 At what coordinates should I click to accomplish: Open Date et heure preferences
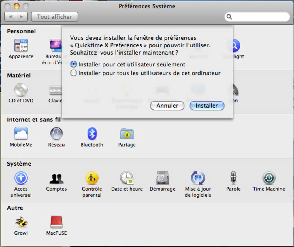[127, 178]
